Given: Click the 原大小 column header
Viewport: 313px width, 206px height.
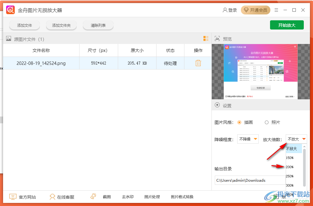Looking at the screenshot, I should click(137, 50).
